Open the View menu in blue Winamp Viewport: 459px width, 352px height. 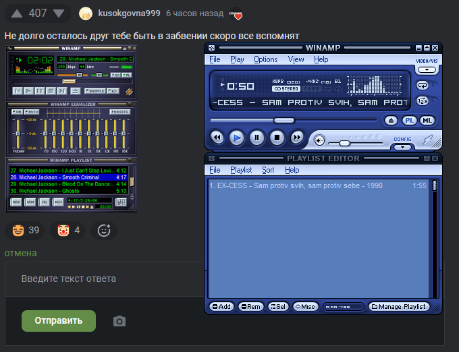point(296,59)
